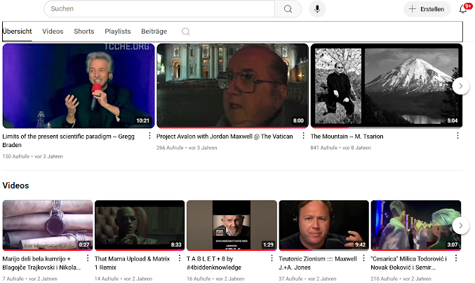Image resolution: width=475 pixels, height=283 pixels.
Task: Open options for Cesarica video
Action: pos(456,258)
